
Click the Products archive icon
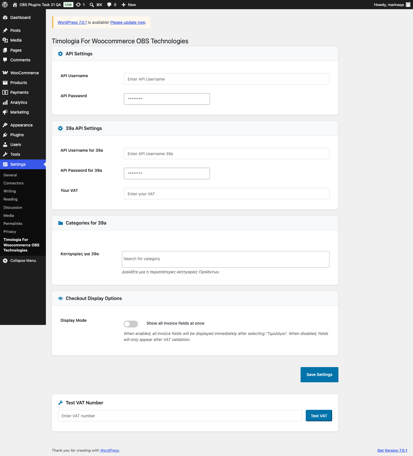point(5,83)
